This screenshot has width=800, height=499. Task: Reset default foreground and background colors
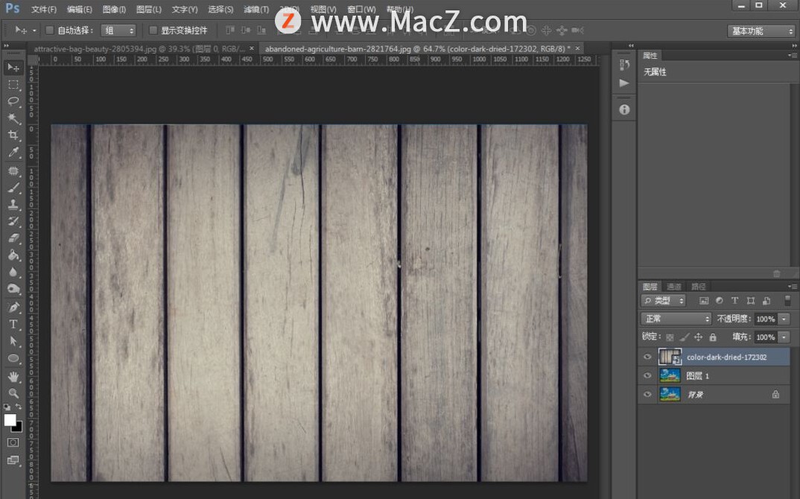pyautogui.click(x=7, y=407)
